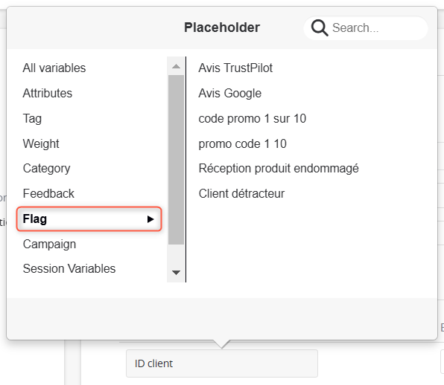Select the Client détracteur flag
This screenshot has height=385, width=444.
pos(241,194)
